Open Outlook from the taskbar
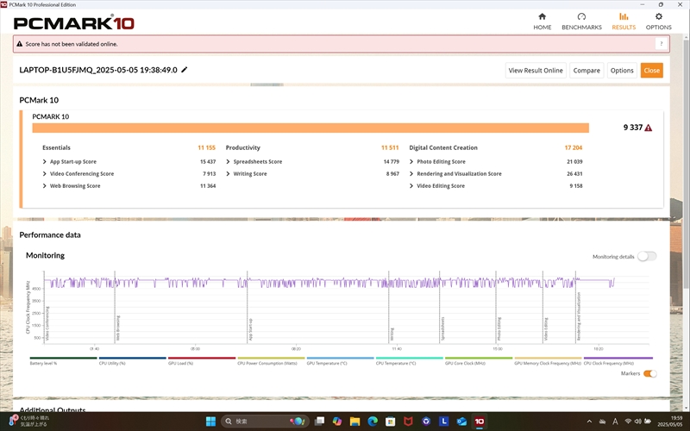 [x=461, y=422]
